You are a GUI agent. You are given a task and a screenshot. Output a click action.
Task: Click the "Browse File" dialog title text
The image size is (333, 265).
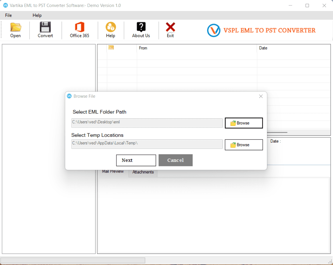click(84, 96)
